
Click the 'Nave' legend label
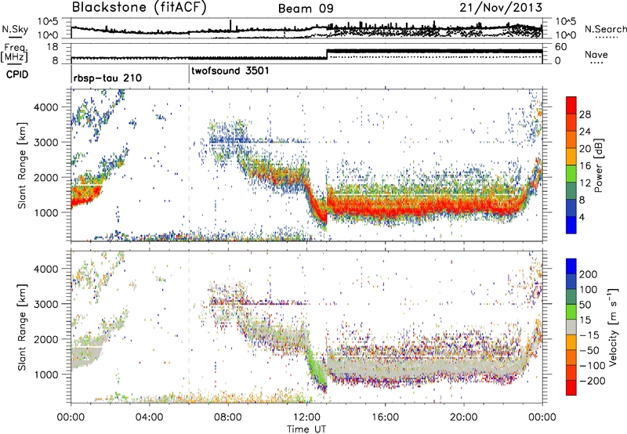pos(596,54)
